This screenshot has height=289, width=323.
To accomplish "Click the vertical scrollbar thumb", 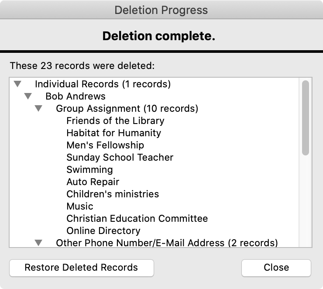I will (306, 117).
